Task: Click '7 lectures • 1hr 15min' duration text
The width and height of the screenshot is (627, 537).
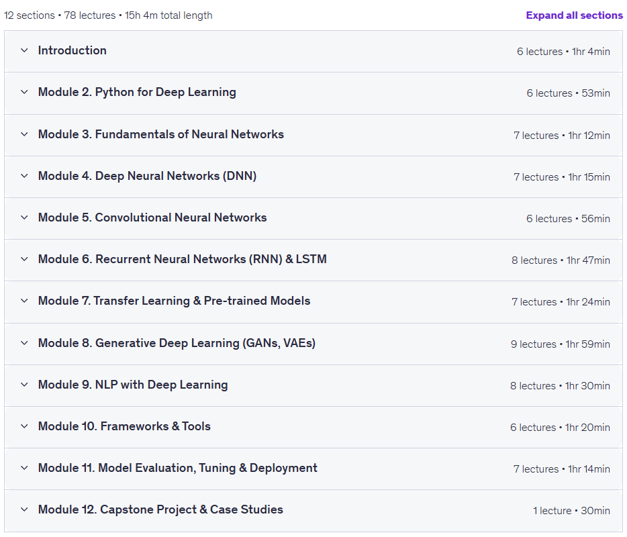Action: pos(562,177)
